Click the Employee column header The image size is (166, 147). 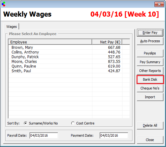click(x=50, y=42)
